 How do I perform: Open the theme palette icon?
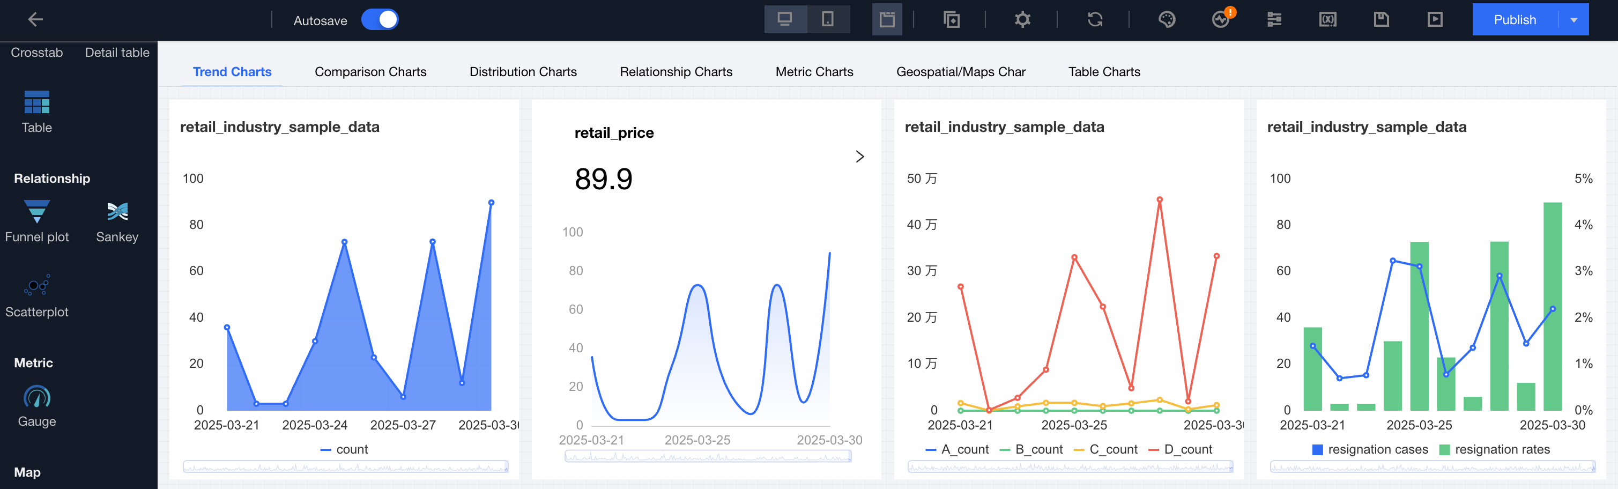pyautogui.click(x=1167, y=19)
